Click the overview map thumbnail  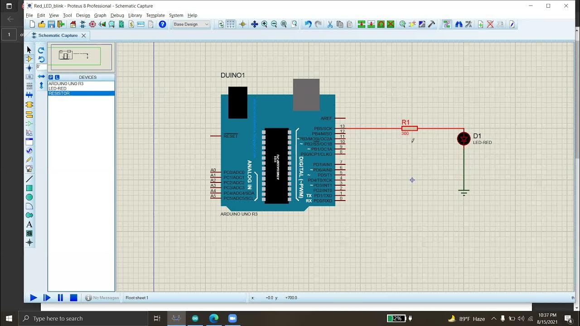[81, 57]
